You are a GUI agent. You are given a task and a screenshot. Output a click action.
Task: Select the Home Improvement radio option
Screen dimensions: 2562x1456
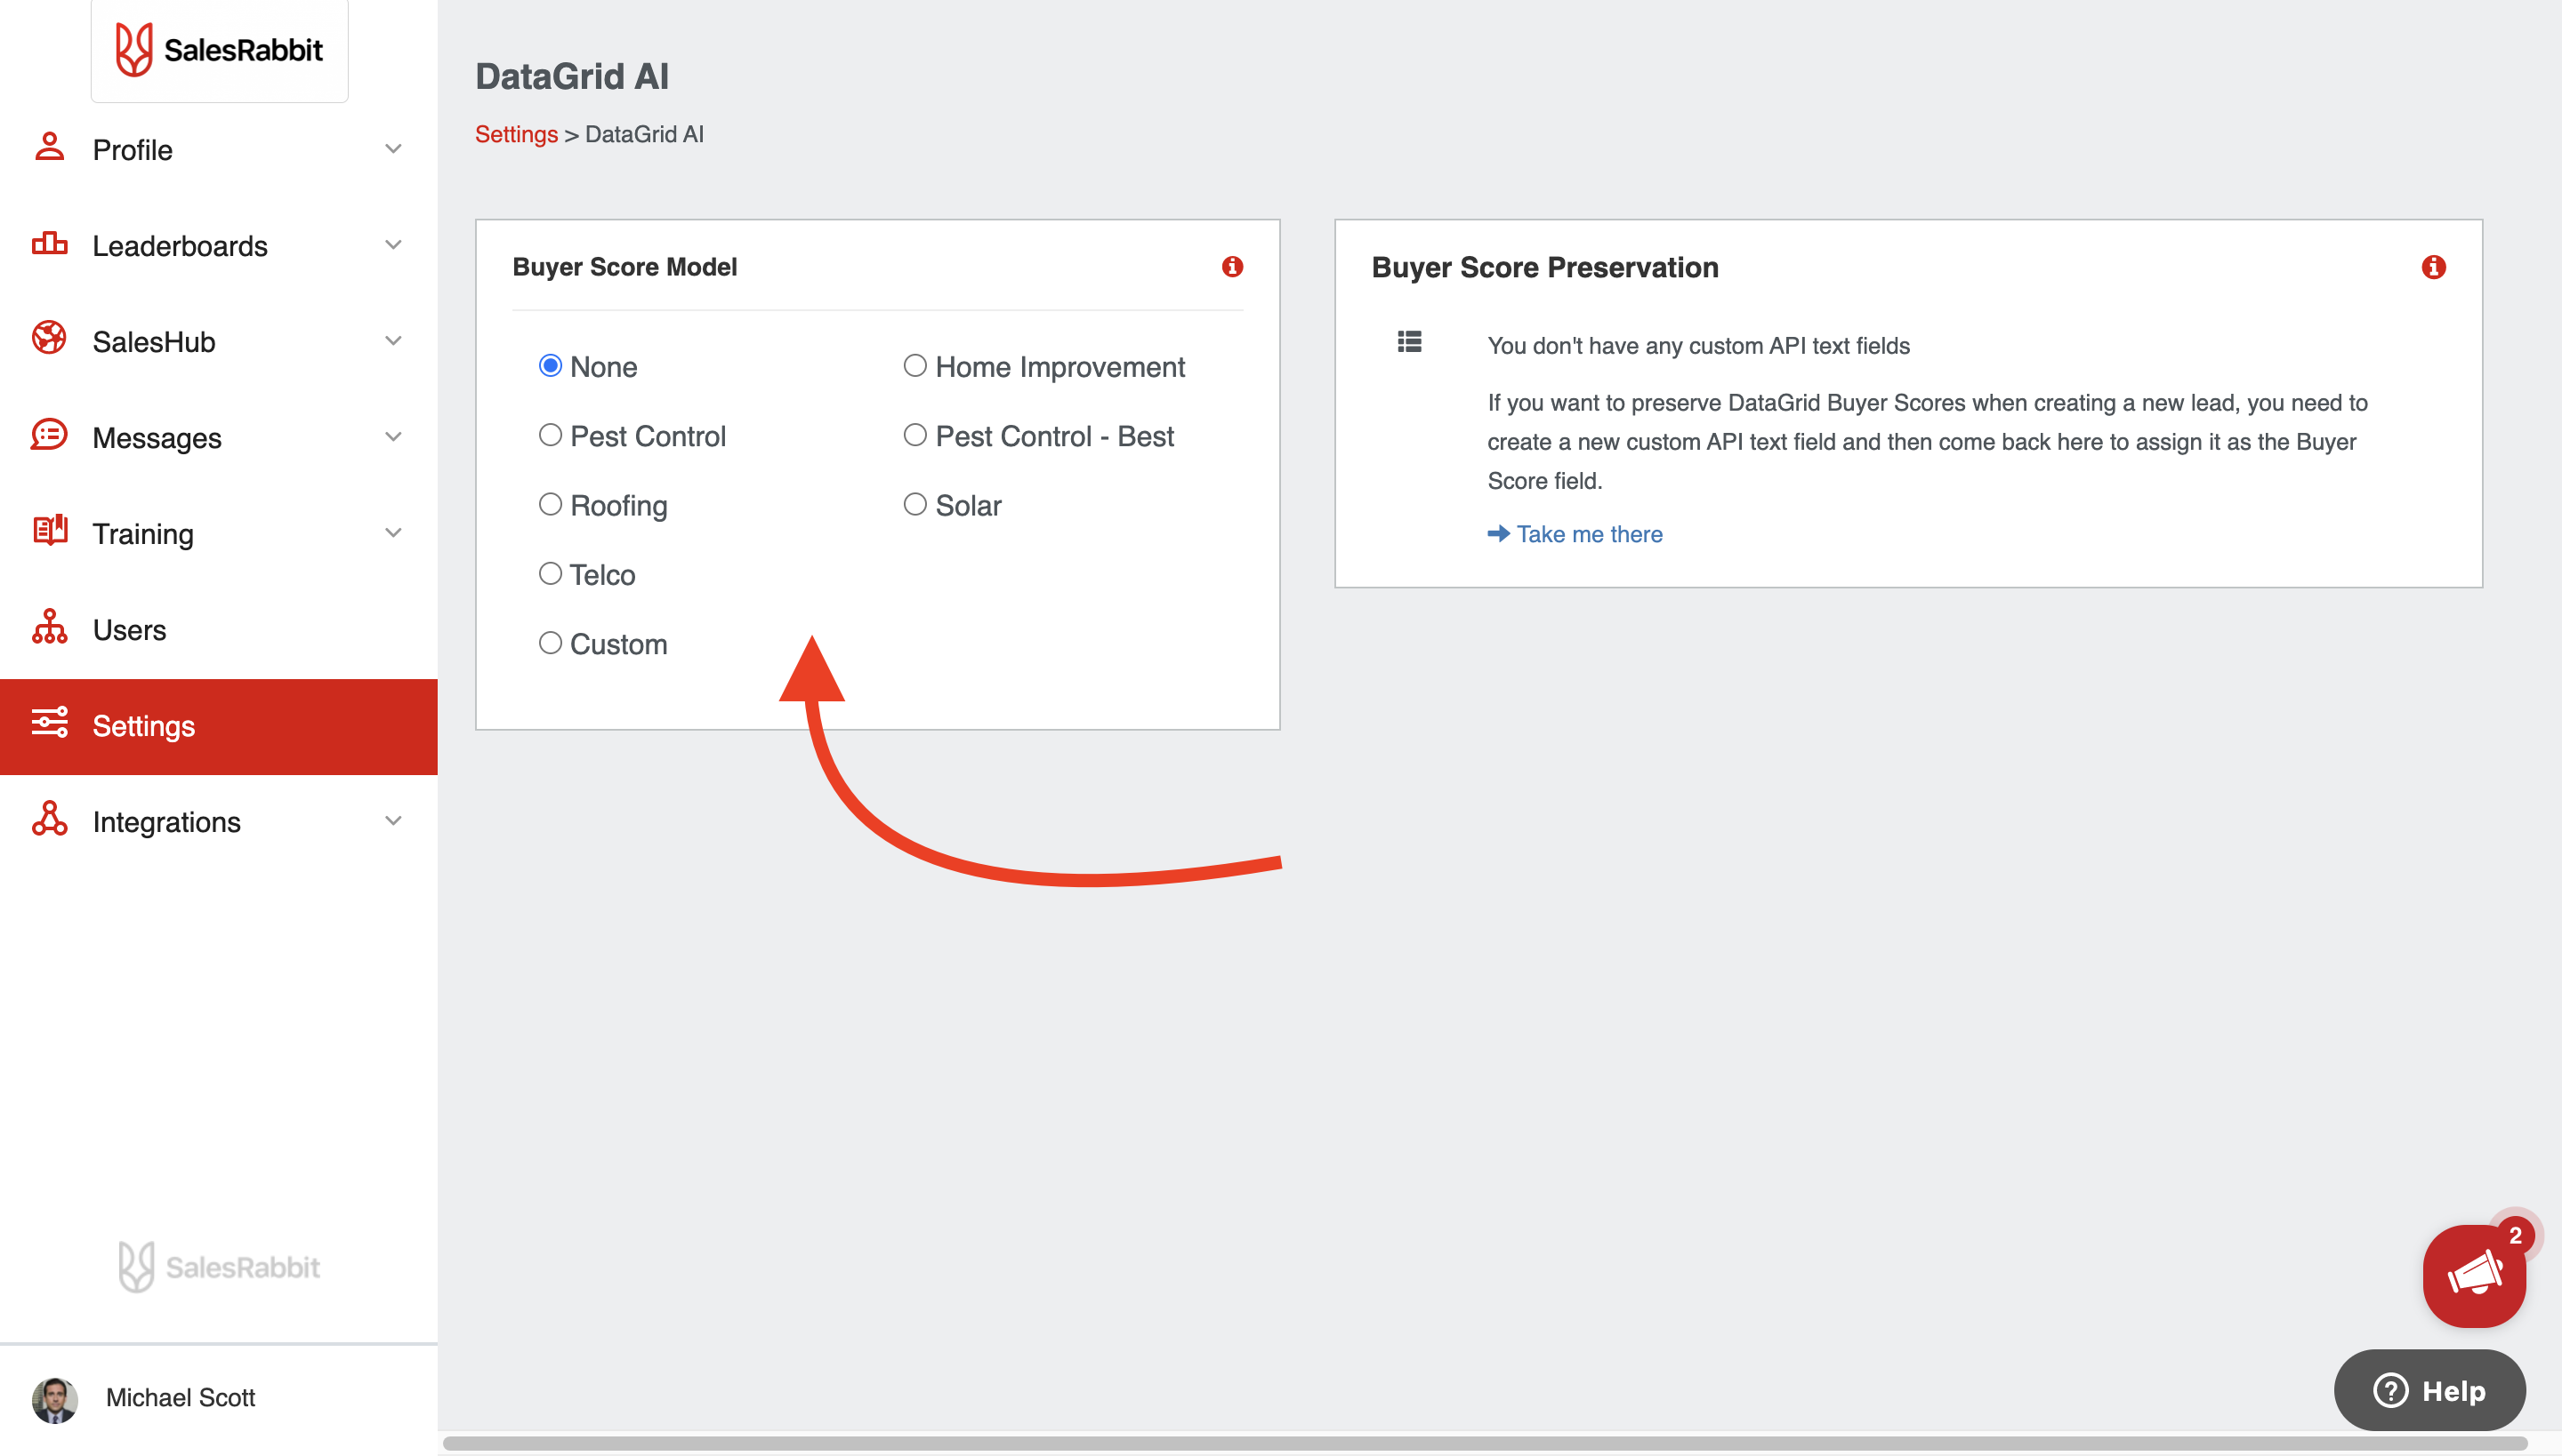click(914, 366)
